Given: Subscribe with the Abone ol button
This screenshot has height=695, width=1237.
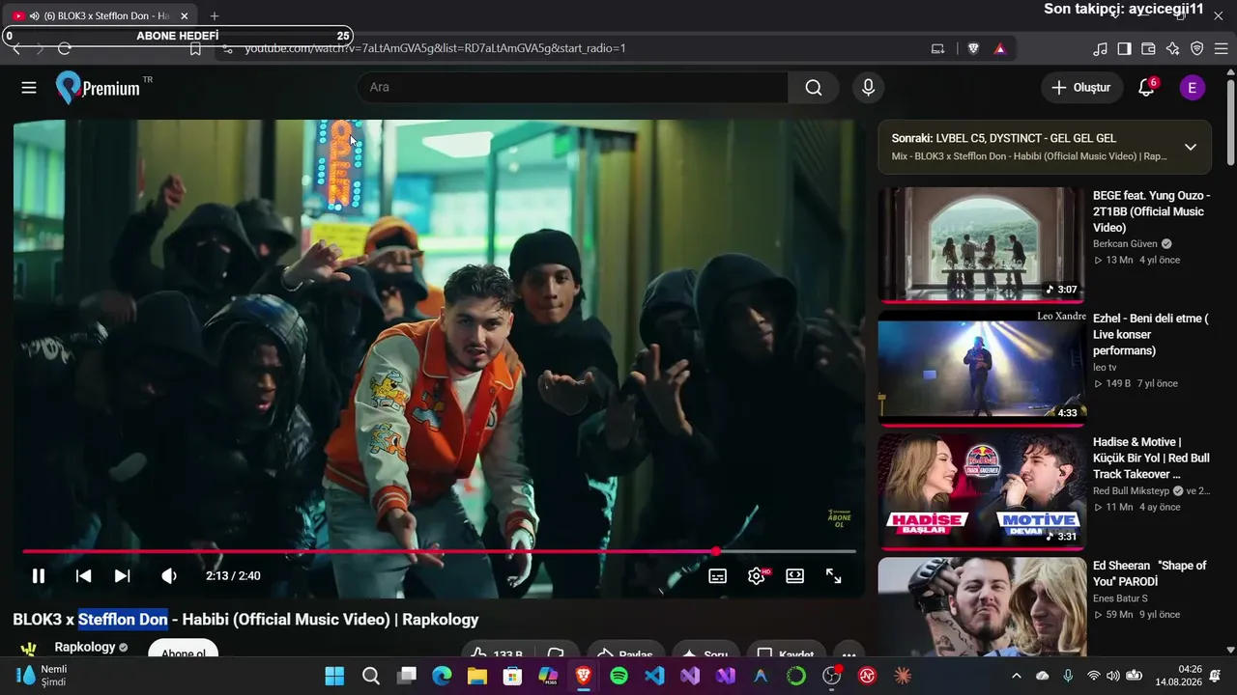Looking at the screenshot, I should pyautogui.click(x=183, y=649).
